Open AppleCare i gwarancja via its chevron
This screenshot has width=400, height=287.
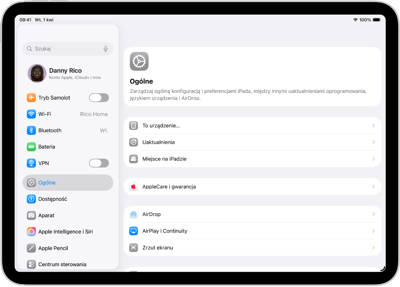(373, 187)
